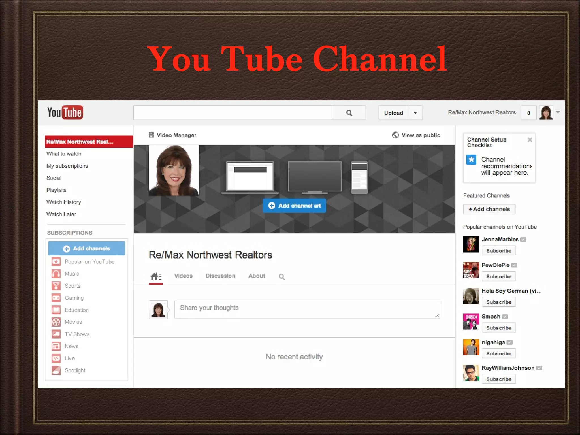
Task: Click the Education icon
Action: pos(56,310)
